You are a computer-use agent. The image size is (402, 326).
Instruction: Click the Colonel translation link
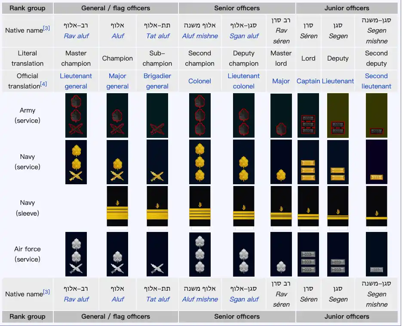199,81
